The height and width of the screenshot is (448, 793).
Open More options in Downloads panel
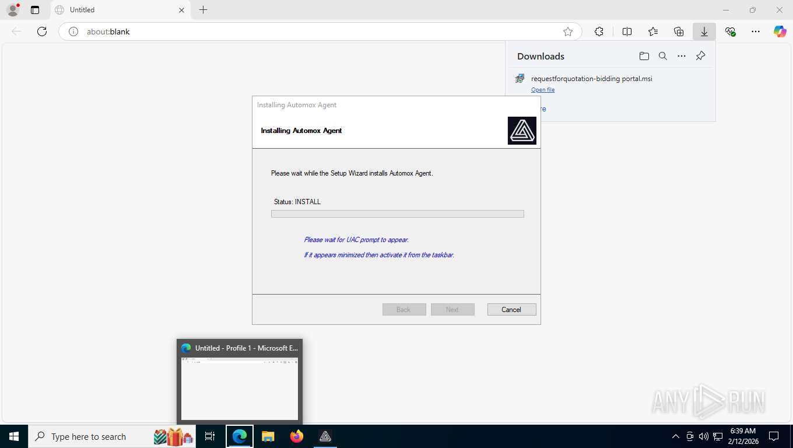click(x=682, y=56)
